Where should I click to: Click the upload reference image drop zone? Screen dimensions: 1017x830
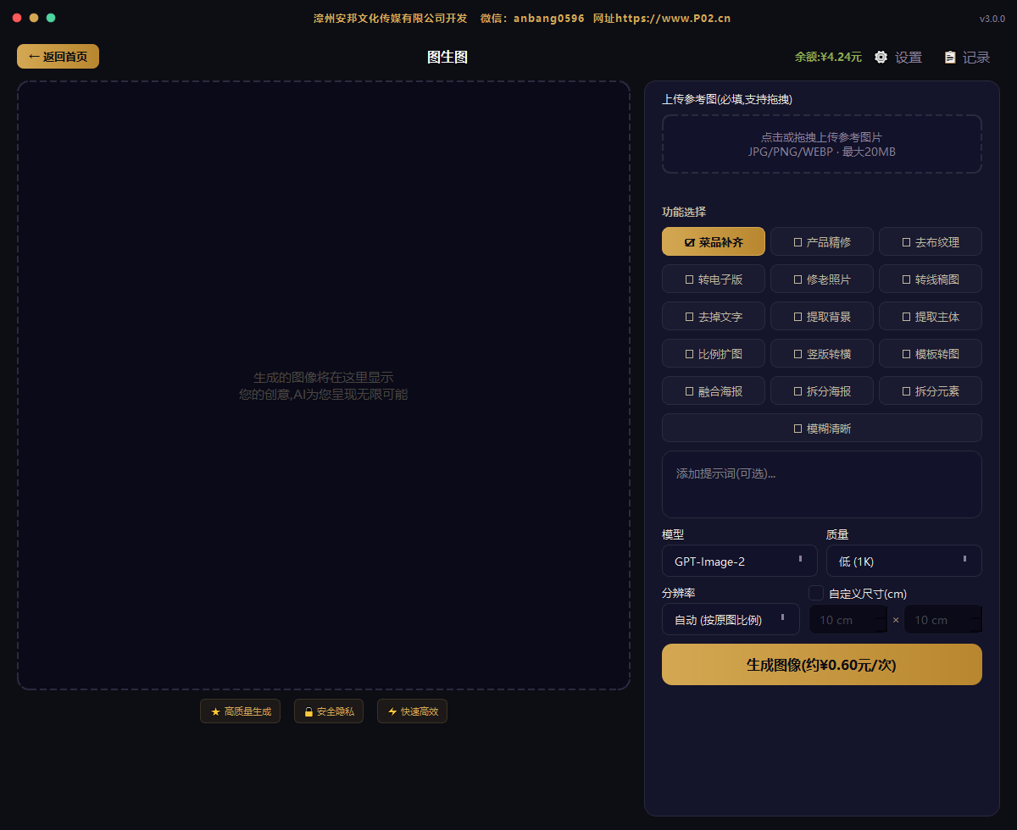click(822, 144)
